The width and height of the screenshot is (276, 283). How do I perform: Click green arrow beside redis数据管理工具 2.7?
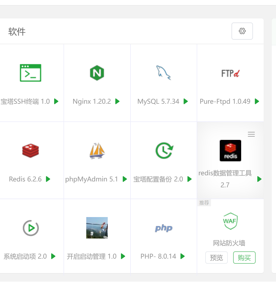259,179
